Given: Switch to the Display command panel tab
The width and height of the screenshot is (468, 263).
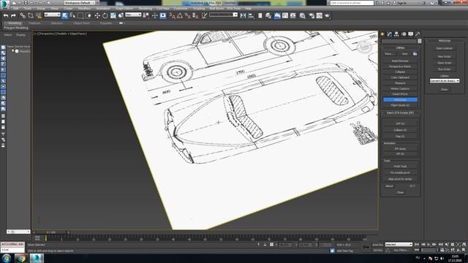Looking at the screenshot, I should click(411, 34).
